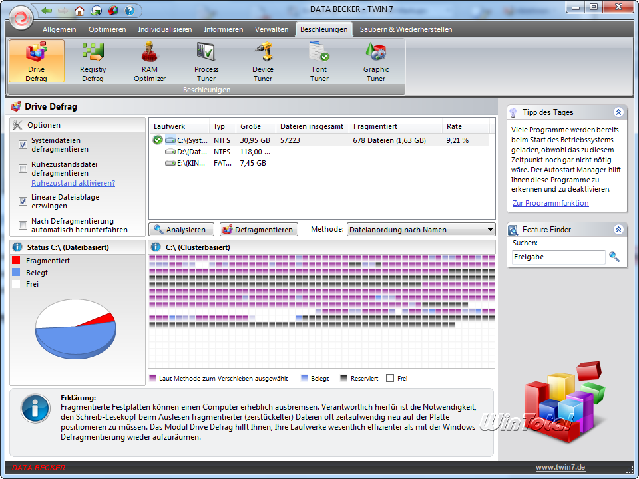Select the D:\ drive row label
The width and height of the screenshot is (639, 479).
click(192, 152)
